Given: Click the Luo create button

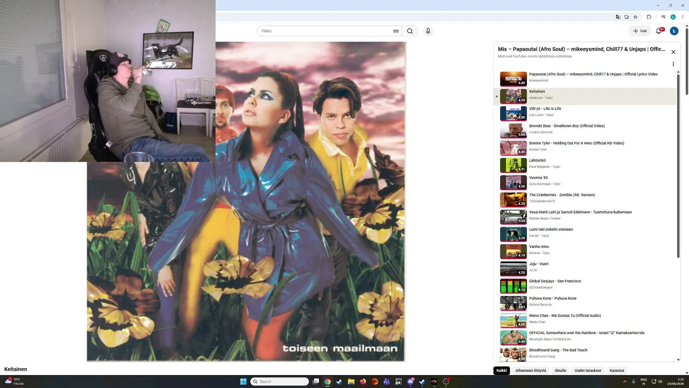Looking at the screenshot, I should pos(640,31).
